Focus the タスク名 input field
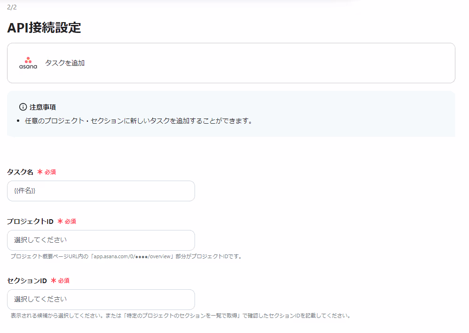 [101, 191]
